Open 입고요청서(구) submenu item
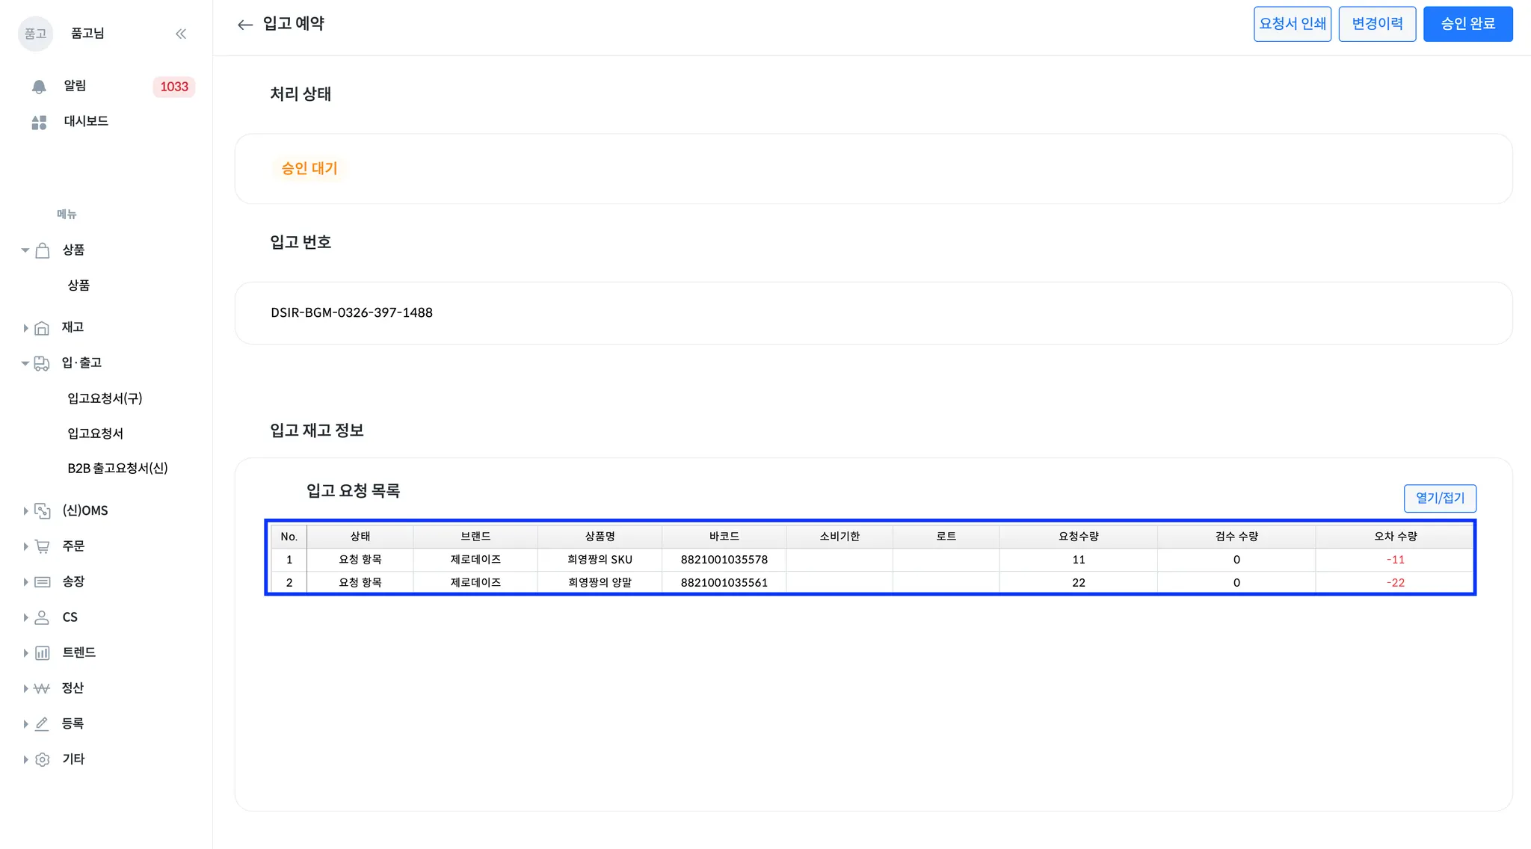This screenshot has height=849, width=1531. [x=105, y=398]
